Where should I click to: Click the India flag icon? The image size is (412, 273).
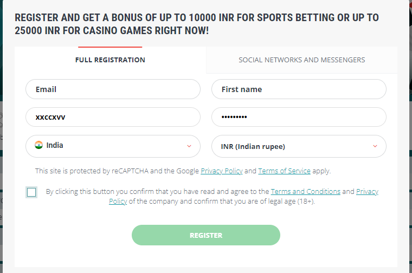point(38,145)
